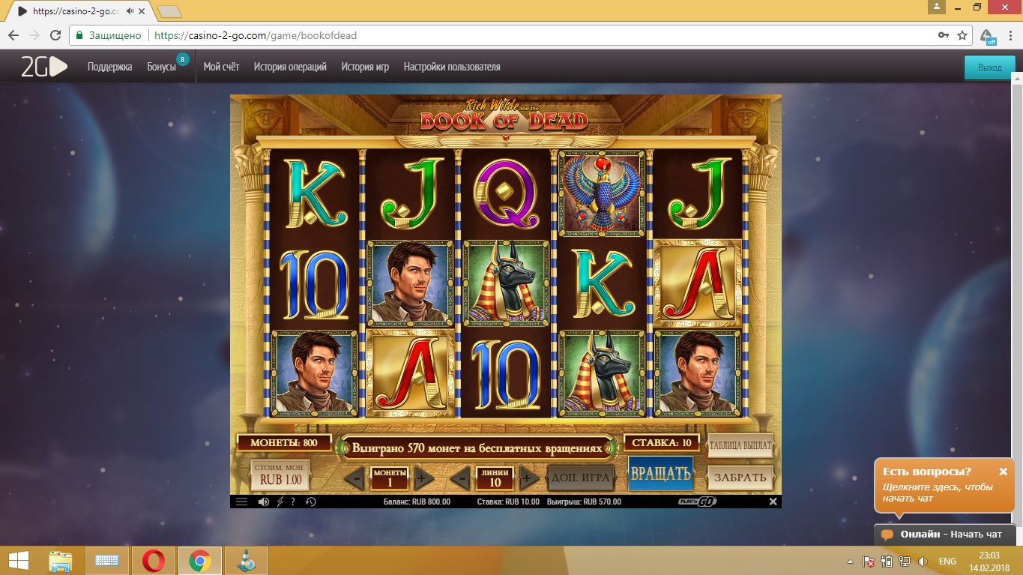This screenshot has width=1023, height=575.
Task: Mute the slot game sound
Action: (x=264, y=502)
